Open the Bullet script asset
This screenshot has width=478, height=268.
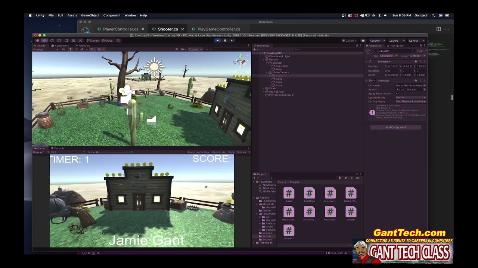289,195
